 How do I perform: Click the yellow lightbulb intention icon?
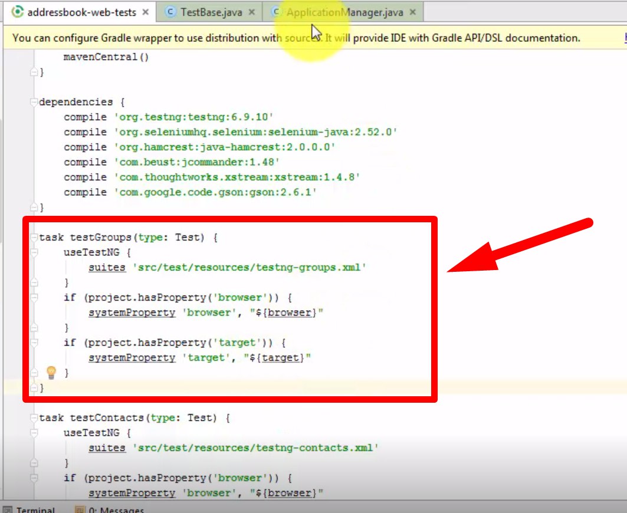[x=51, y=373]
